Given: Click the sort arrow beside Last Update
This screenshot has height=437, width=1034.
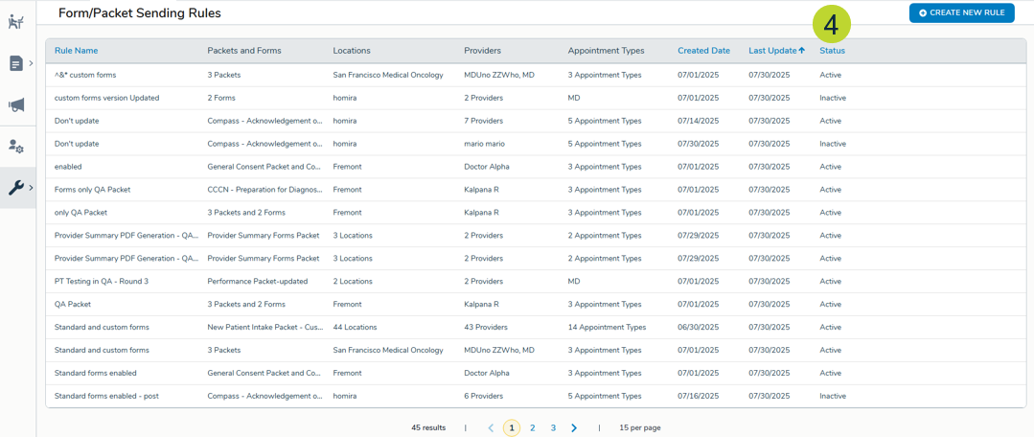Looking at the screenshot, I should (802, 51).
